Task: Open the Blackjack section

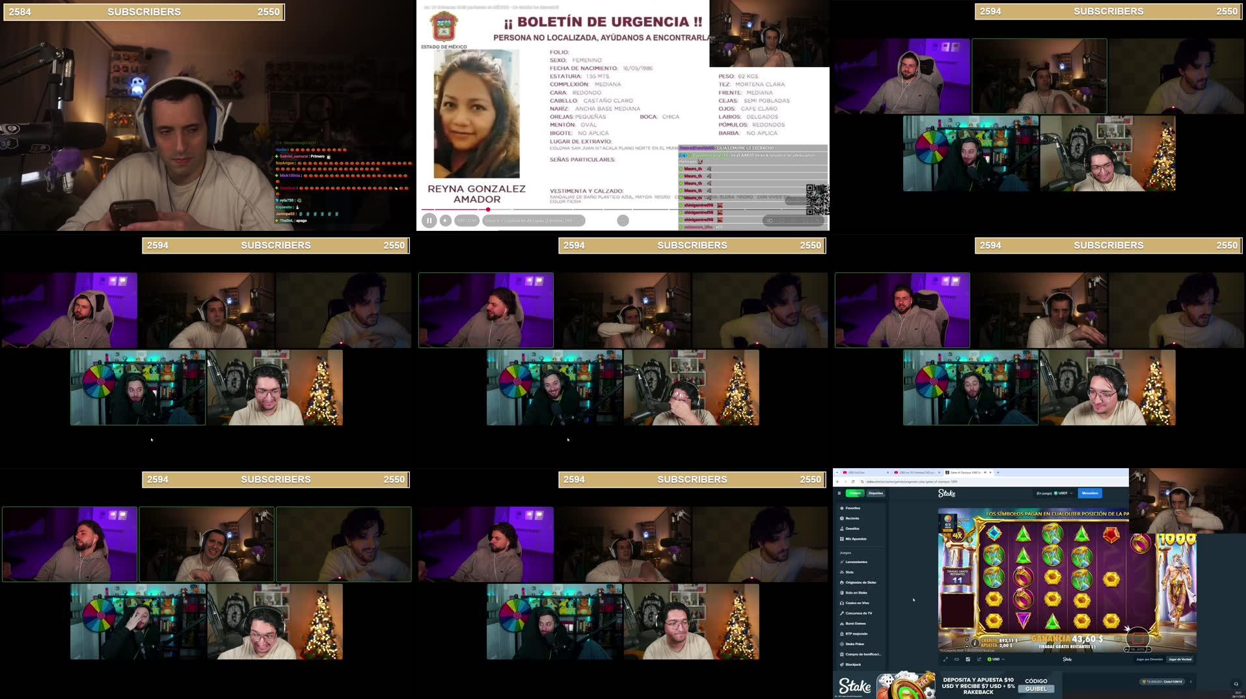Action: (852, 665)
